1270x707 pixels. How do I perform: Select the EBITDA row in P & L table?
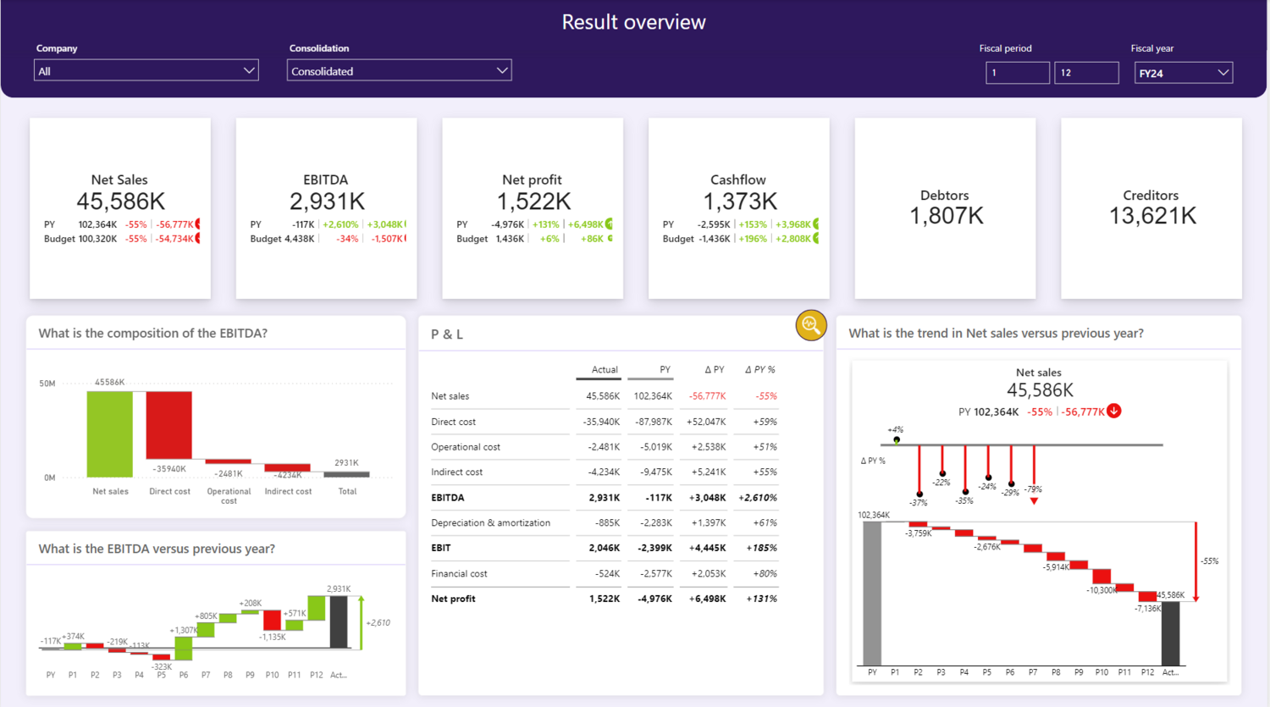click(x=448, y=498)
